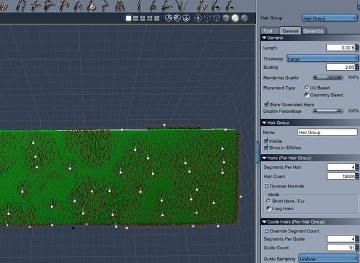Choose the two horizontal panes view layout
360x263 pixels.
(136, 19)
